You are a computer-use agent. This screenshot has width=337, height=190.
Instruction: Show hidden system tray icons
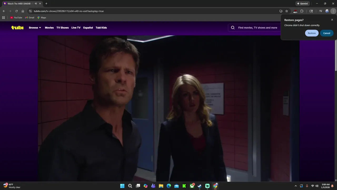tap(296, 186)
